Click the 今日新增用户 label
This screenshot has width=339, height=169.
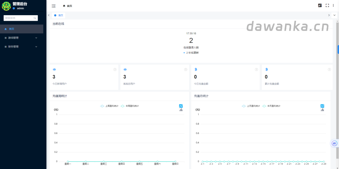[60, 84]
